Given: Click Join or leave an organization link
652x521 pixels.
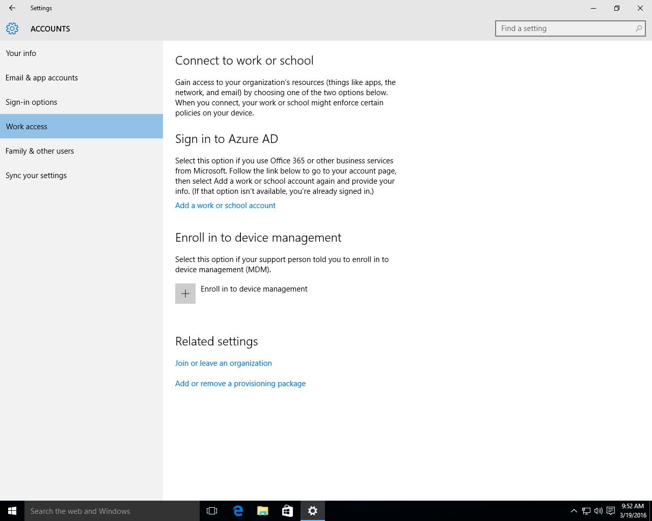Looking at the screenshot, I should (224, 363).
